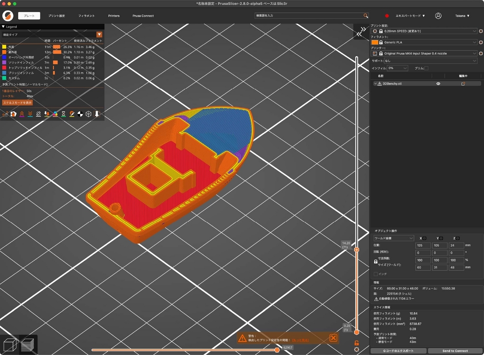Open printer Original Prusa MK4 dropdown
Image resolution: width=484 pixels, height=355 pixels.
(x=424, y=53)
